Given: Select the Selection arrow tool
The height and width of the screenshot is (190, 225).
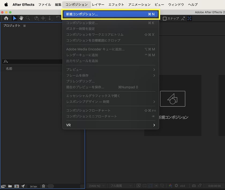Looking at the screenshot, I should pos(15,18).
